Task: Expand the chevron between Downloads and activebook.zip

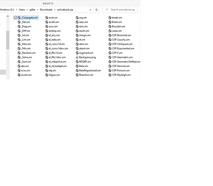Action: tap(55, 10)
